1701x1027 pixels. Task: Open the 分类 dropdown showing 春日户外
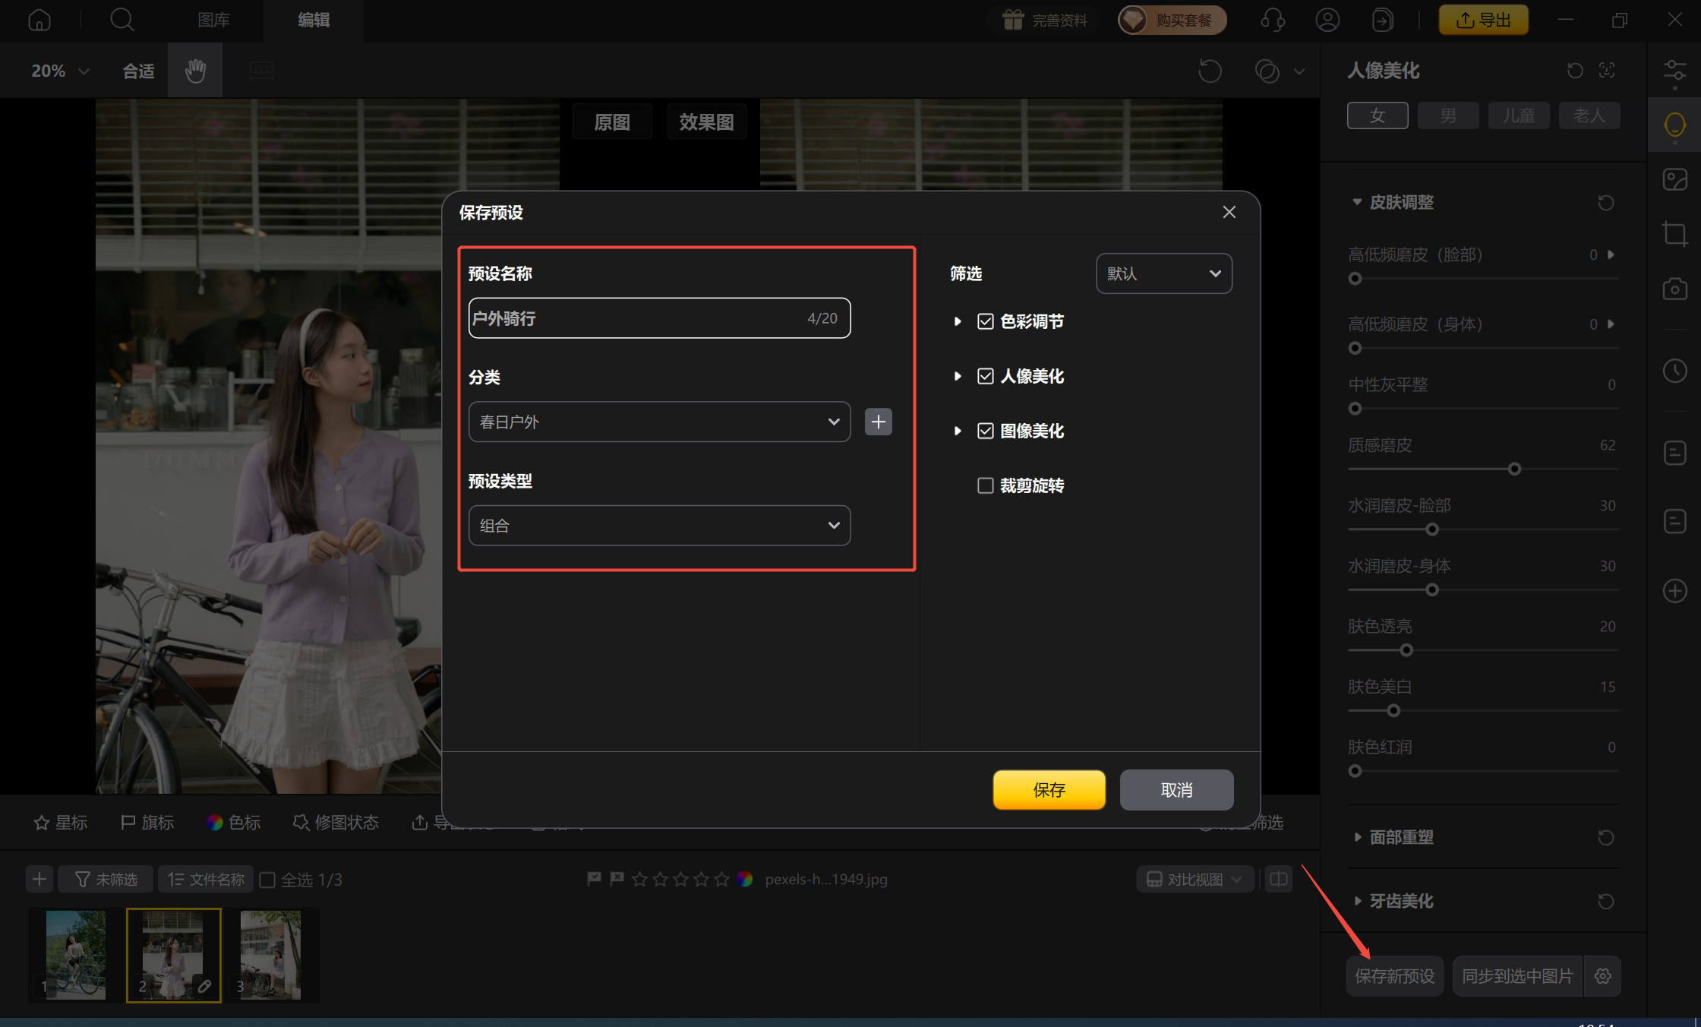click(x=658, y=422)
